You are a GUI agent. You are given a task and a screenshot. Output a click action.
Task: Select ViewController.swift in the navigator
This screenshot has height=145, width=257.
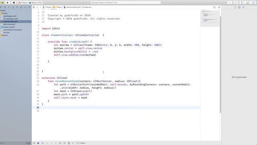16,21
